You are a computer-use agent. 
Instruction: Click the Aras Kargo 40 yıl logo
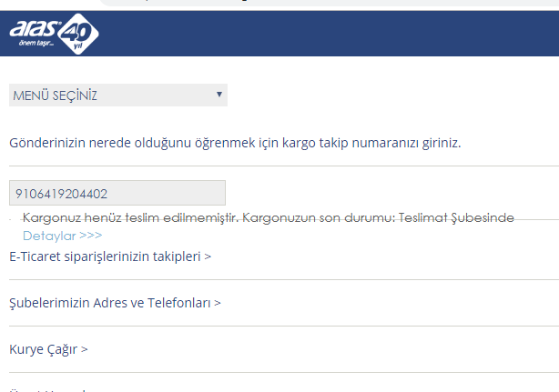[x=55, y=34]
